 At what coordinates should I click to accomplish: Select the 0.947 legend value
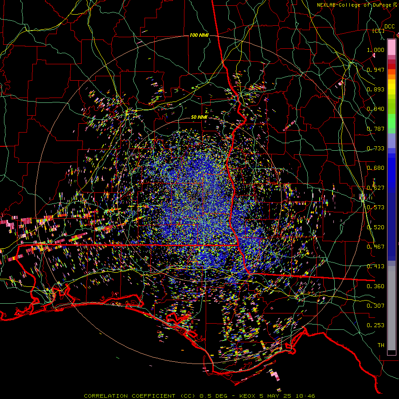376,70
